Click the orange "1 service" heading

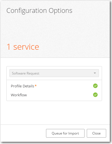click(x=23, y=47)
